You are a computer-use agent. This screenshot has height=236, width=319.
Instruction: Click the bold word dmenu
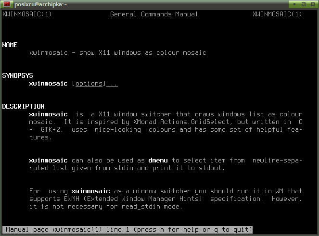(158, 160)
